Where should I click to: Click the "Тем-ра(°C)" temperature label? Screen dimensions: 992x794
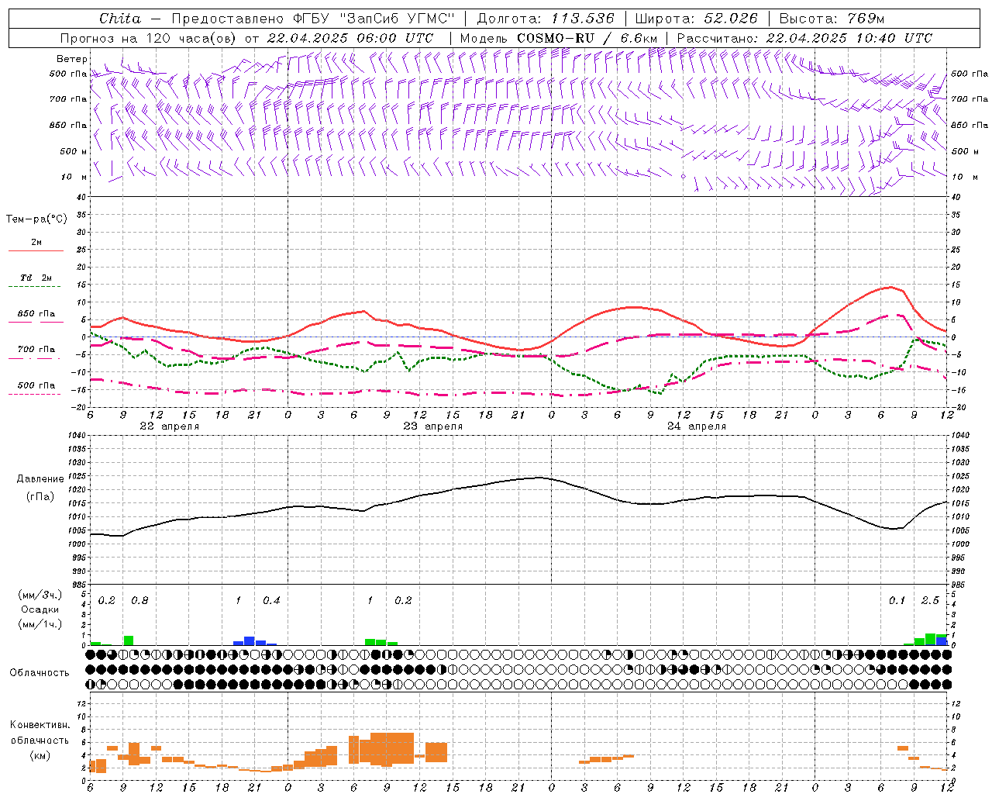(x=36, y=219)
